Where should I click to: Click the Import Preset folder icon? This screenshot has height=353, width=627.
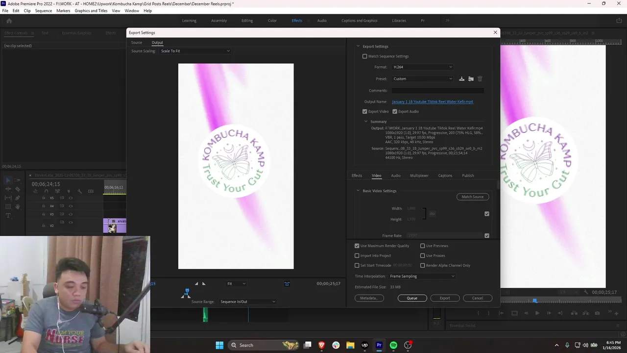point(471,79)
